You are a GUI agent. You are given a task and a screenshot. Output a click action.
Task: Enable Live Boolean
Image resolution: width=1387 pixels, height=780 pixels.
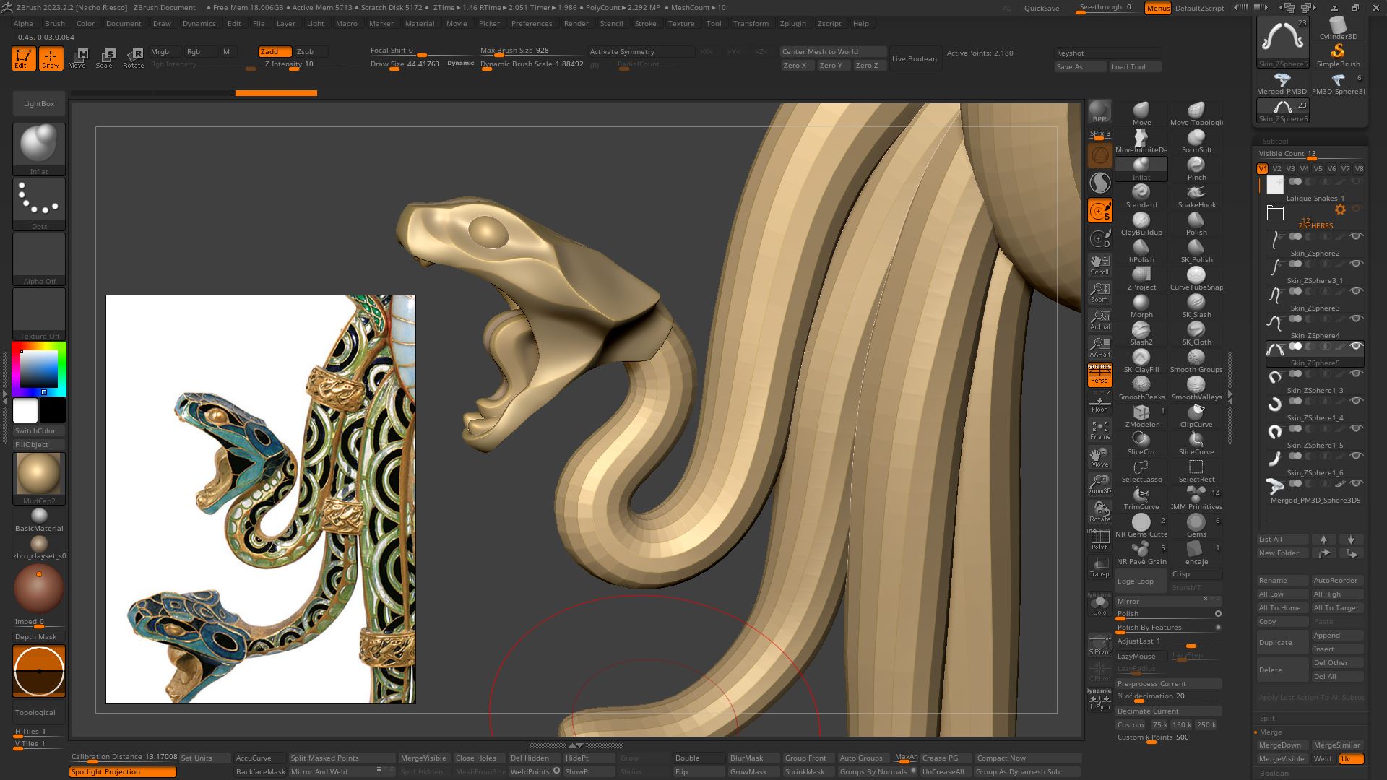[x=914, y=58]
